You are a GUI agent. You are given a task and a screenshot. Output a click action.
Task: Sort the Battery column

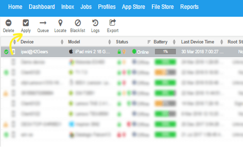[x=174, y=42]
